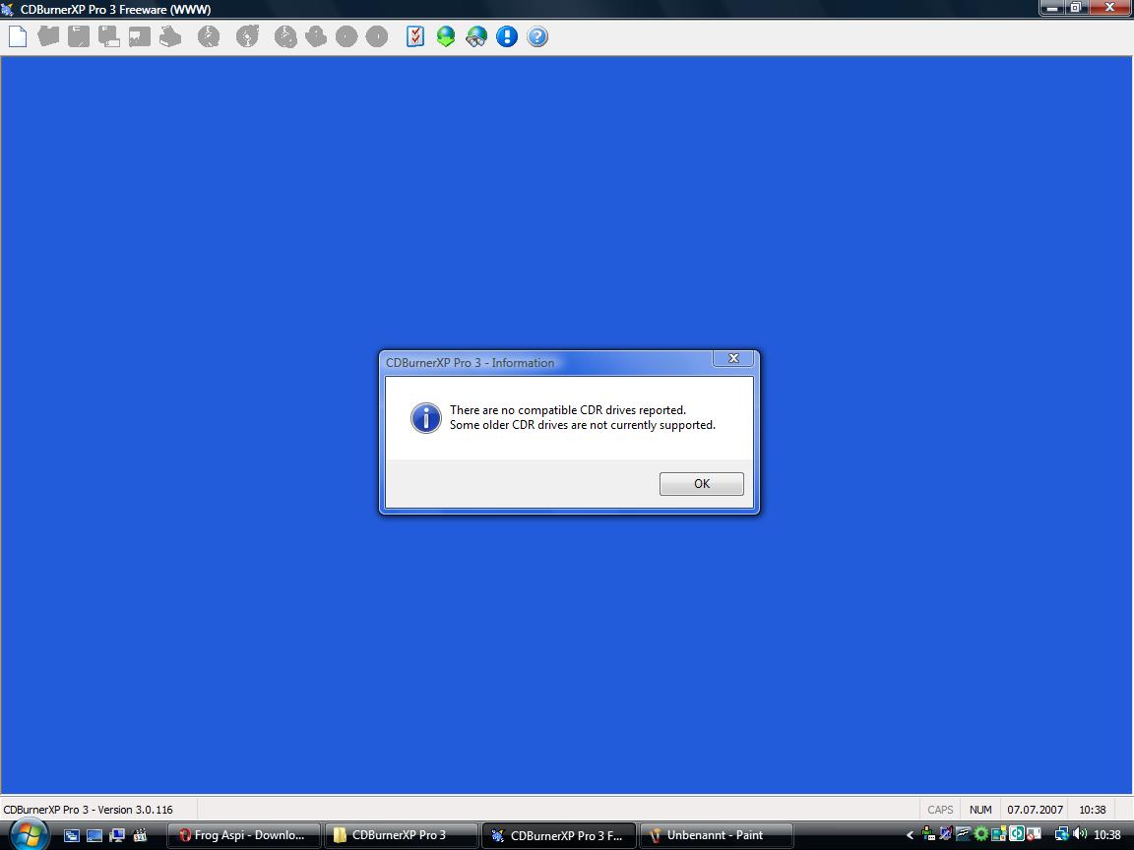Viewport: 1134px width, 850px height.
Task: Click the green gear tray icon
Action: [x=981, y=833]
